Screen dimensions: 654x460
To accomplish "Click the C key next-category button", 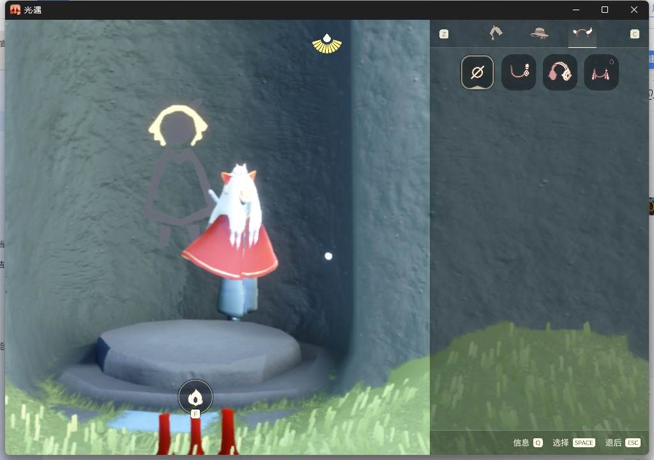I will point(634,34).
